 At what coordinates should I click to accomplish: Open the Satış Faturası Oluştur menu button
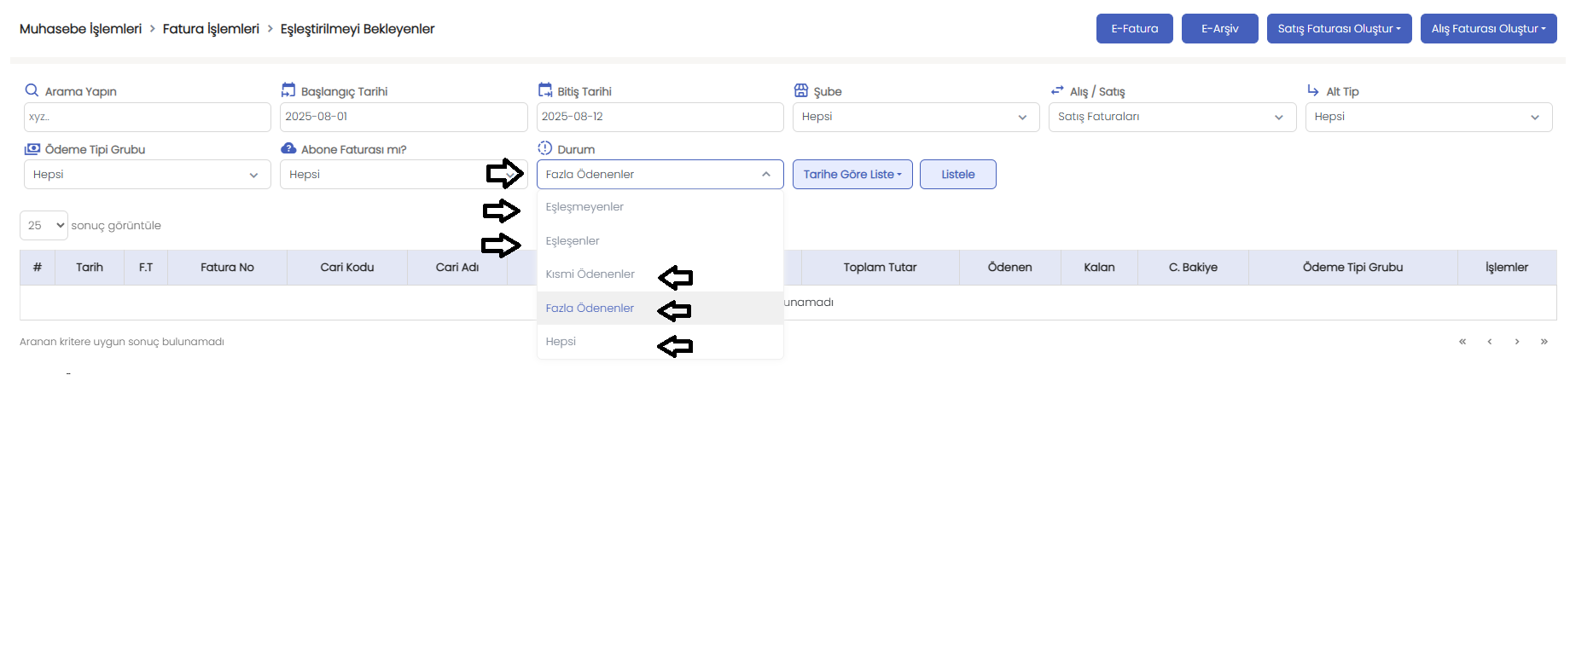click(1338, 28)
